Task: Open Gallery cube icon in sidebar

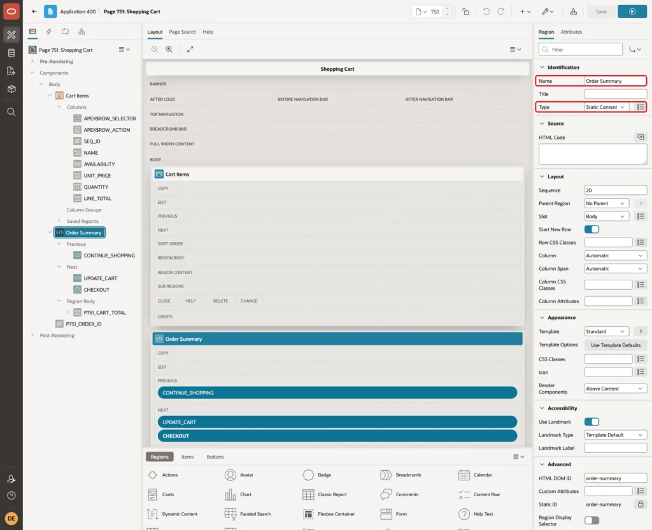Action: point(11,89)
